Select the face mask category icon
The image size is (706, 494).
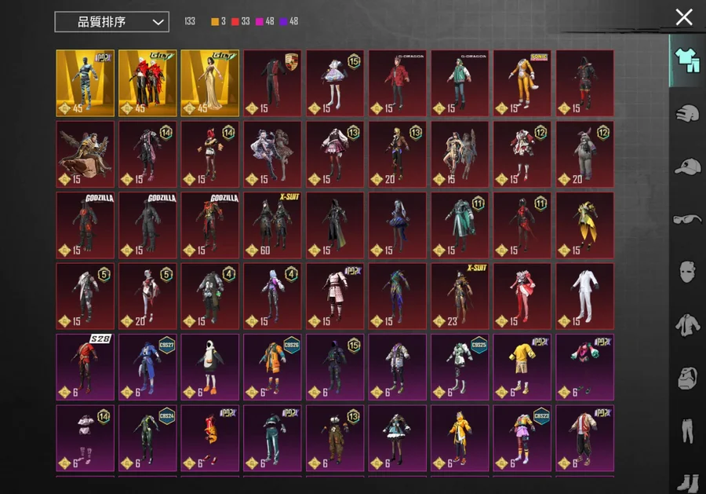click(687, 272)
